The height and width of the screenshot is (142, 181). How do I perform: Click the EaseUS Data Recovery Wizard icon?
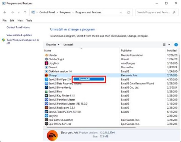46,83
